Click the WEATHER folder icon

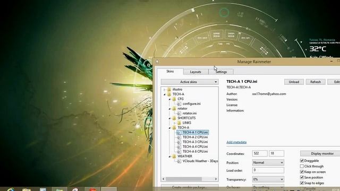click(174, 157)
